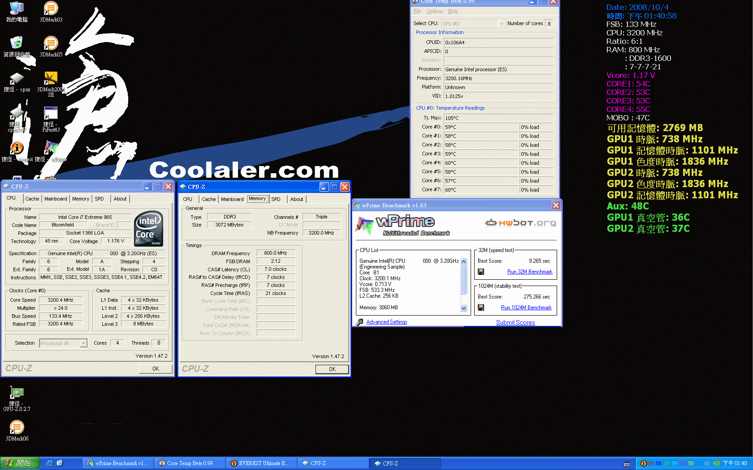Screen dimensions: 753x470
Task: Click the Intel Core i7 logo in CPU-Z
Action: (149, 228)
